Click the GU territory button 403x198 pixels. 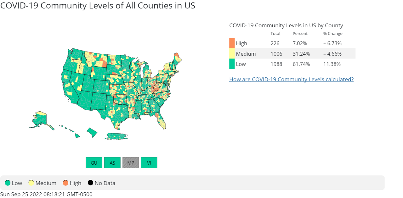pos(94,163)
